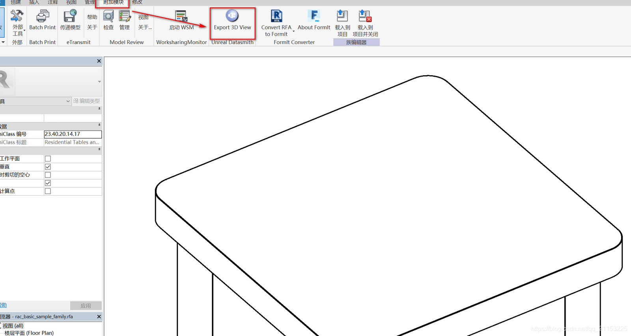This screenshot has width=631, height=336.
Task: Click the 族编辑器 panel label
Action: point(357,42)
